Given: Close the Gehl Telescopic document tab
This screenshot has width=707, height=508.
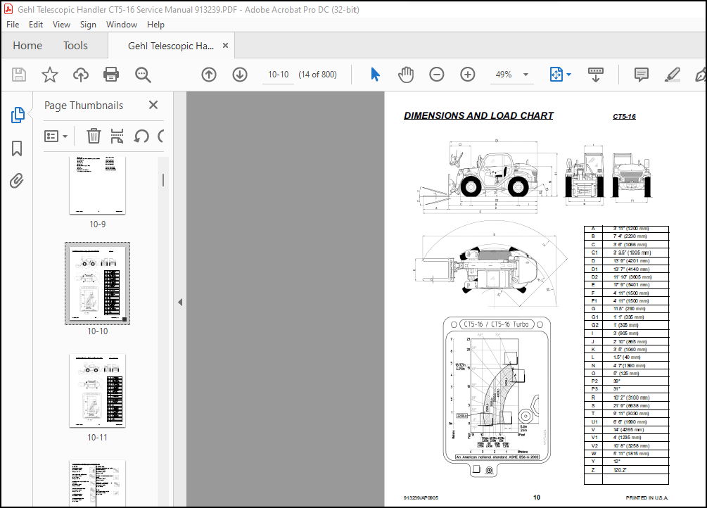Looking at the screenshot, I should click(x=225, y=46).
